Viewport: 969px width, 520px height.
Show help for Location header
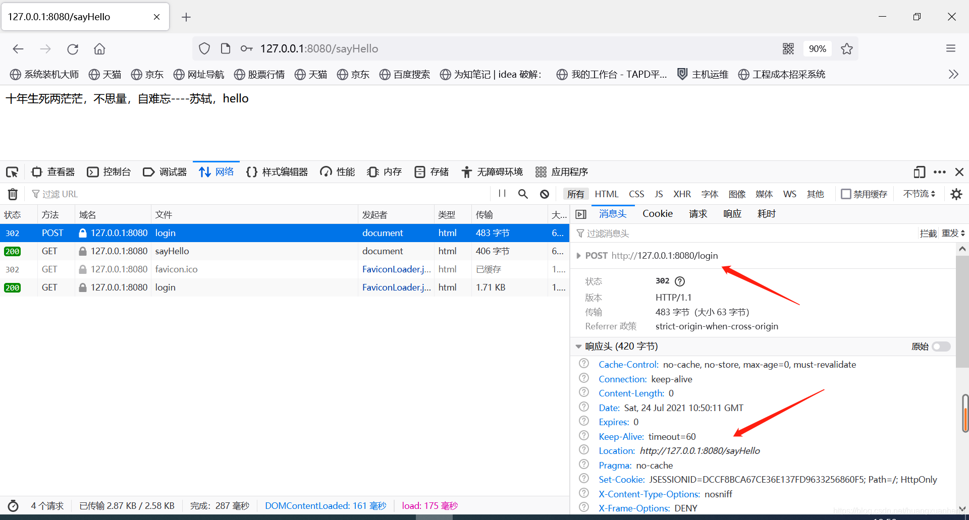point(584,450)
